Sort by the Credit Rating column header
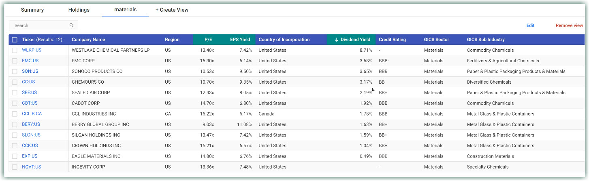This screenshot has width=589, height=181. pos(392,40)
